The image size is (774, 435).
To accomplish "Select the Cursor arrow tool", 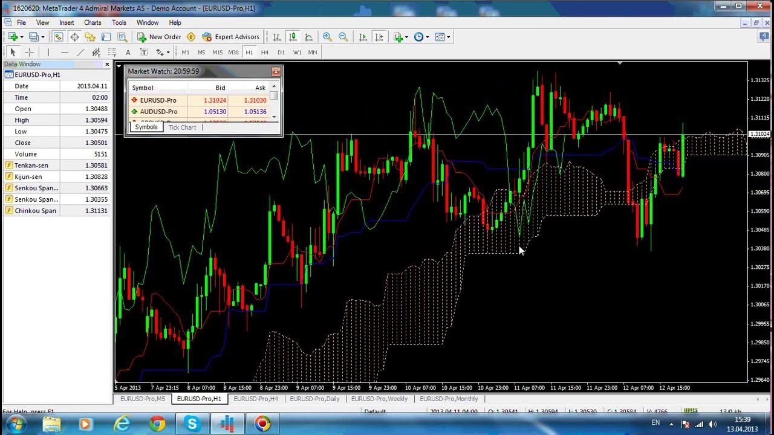I will tap(13, 53).
